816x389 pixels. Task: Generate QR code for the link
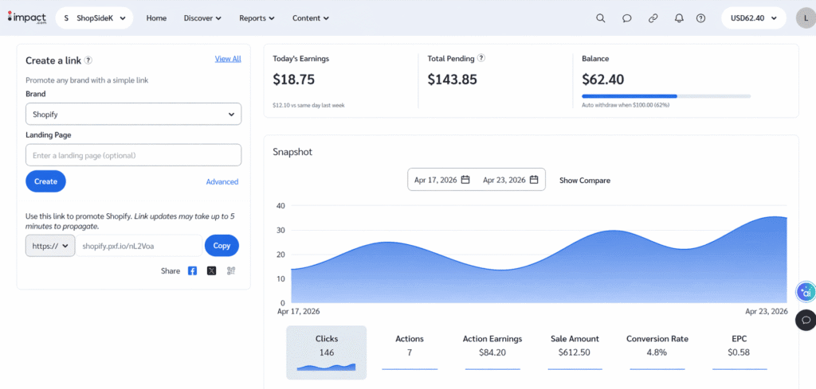pyautogui.click(x=231, y=270)
